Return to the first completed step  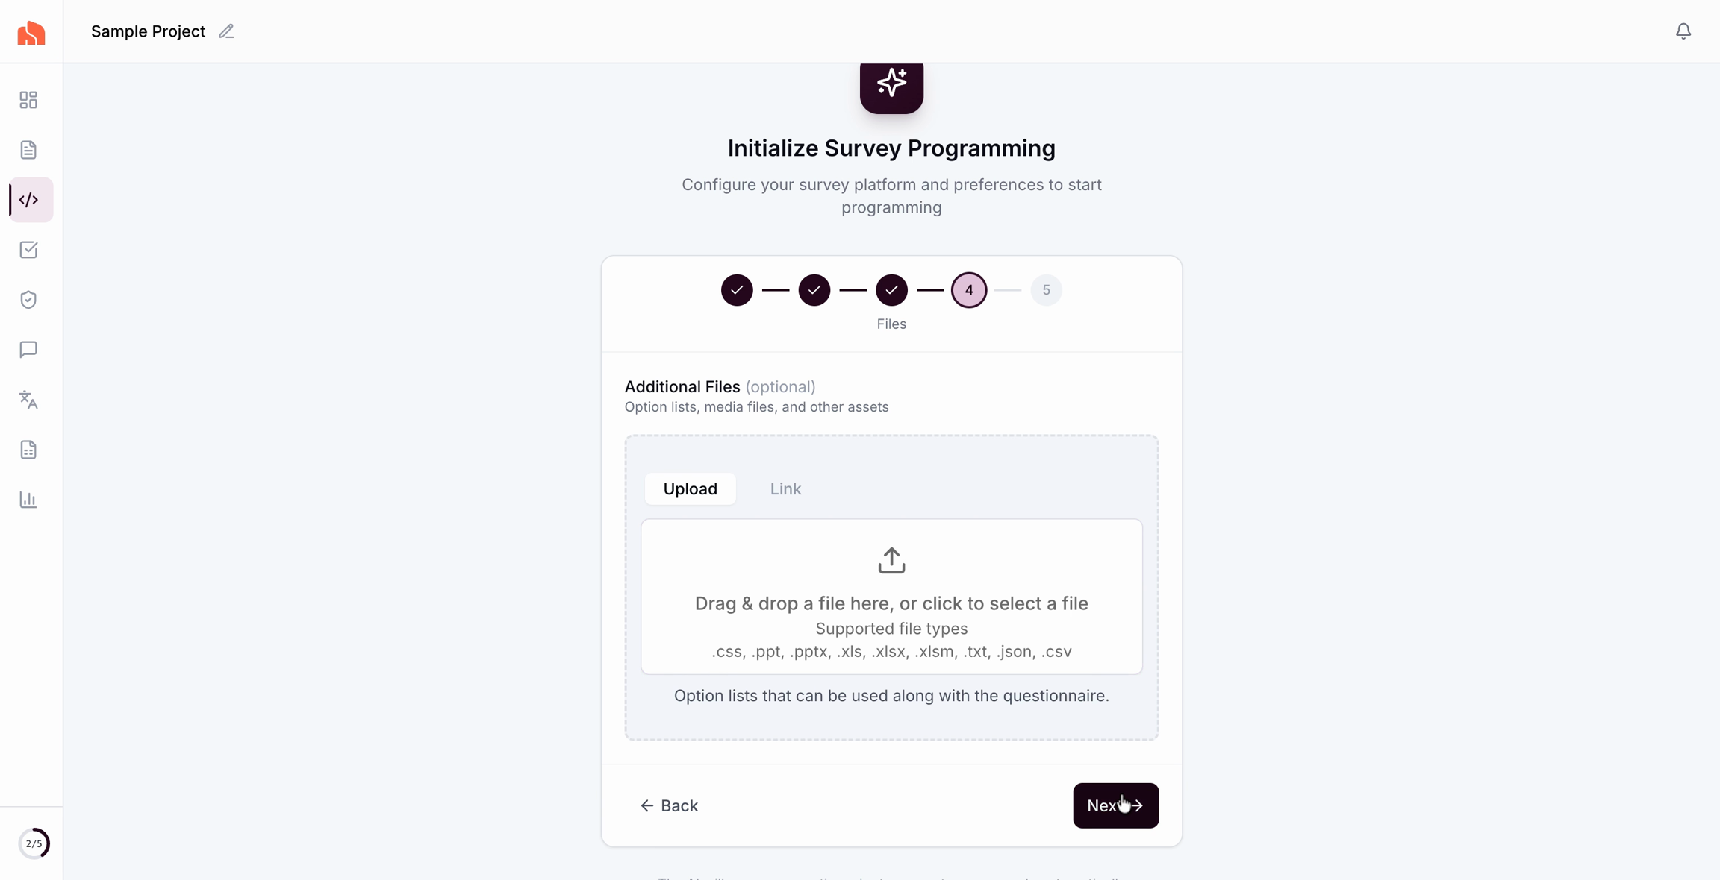[737, 290]
